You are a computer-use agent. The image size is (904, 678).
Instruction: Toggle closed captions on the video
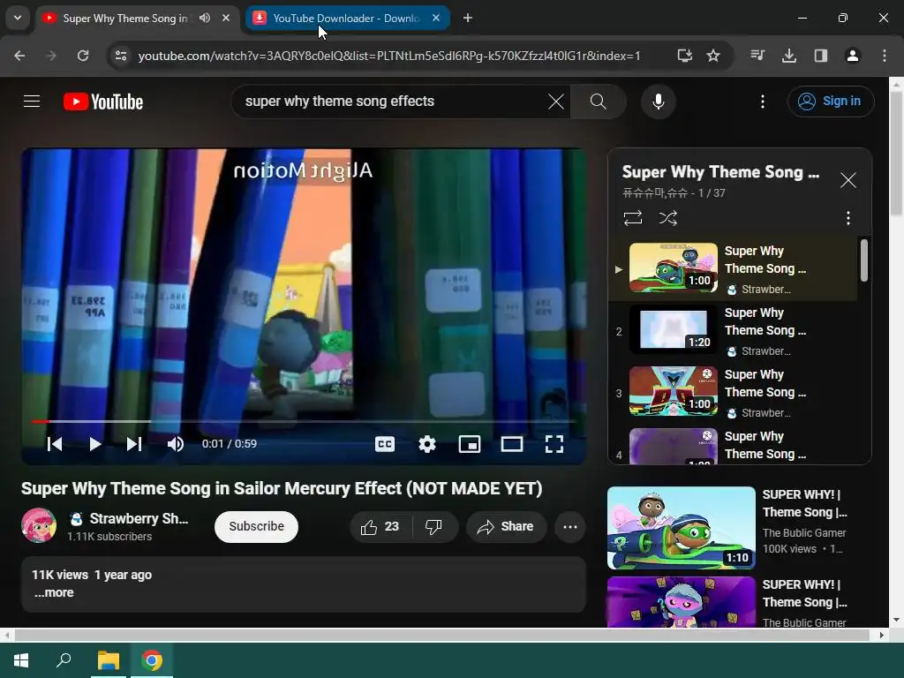tap(385, 444)
